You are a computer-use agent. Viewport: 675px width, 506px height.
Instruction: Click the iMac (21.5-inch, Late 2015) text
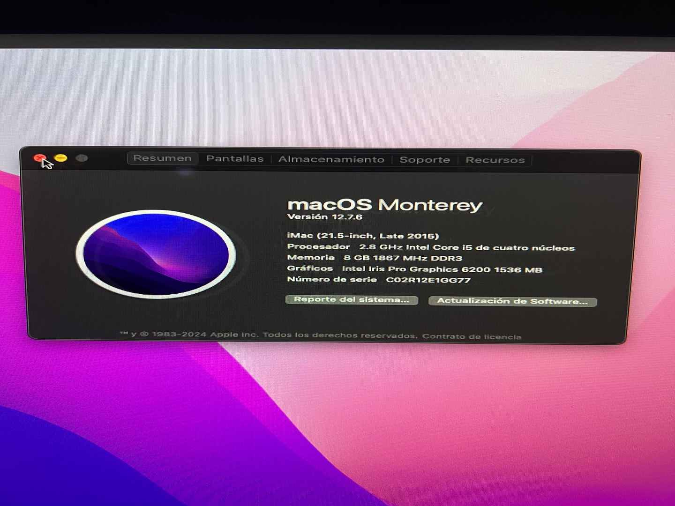[363, 236]
